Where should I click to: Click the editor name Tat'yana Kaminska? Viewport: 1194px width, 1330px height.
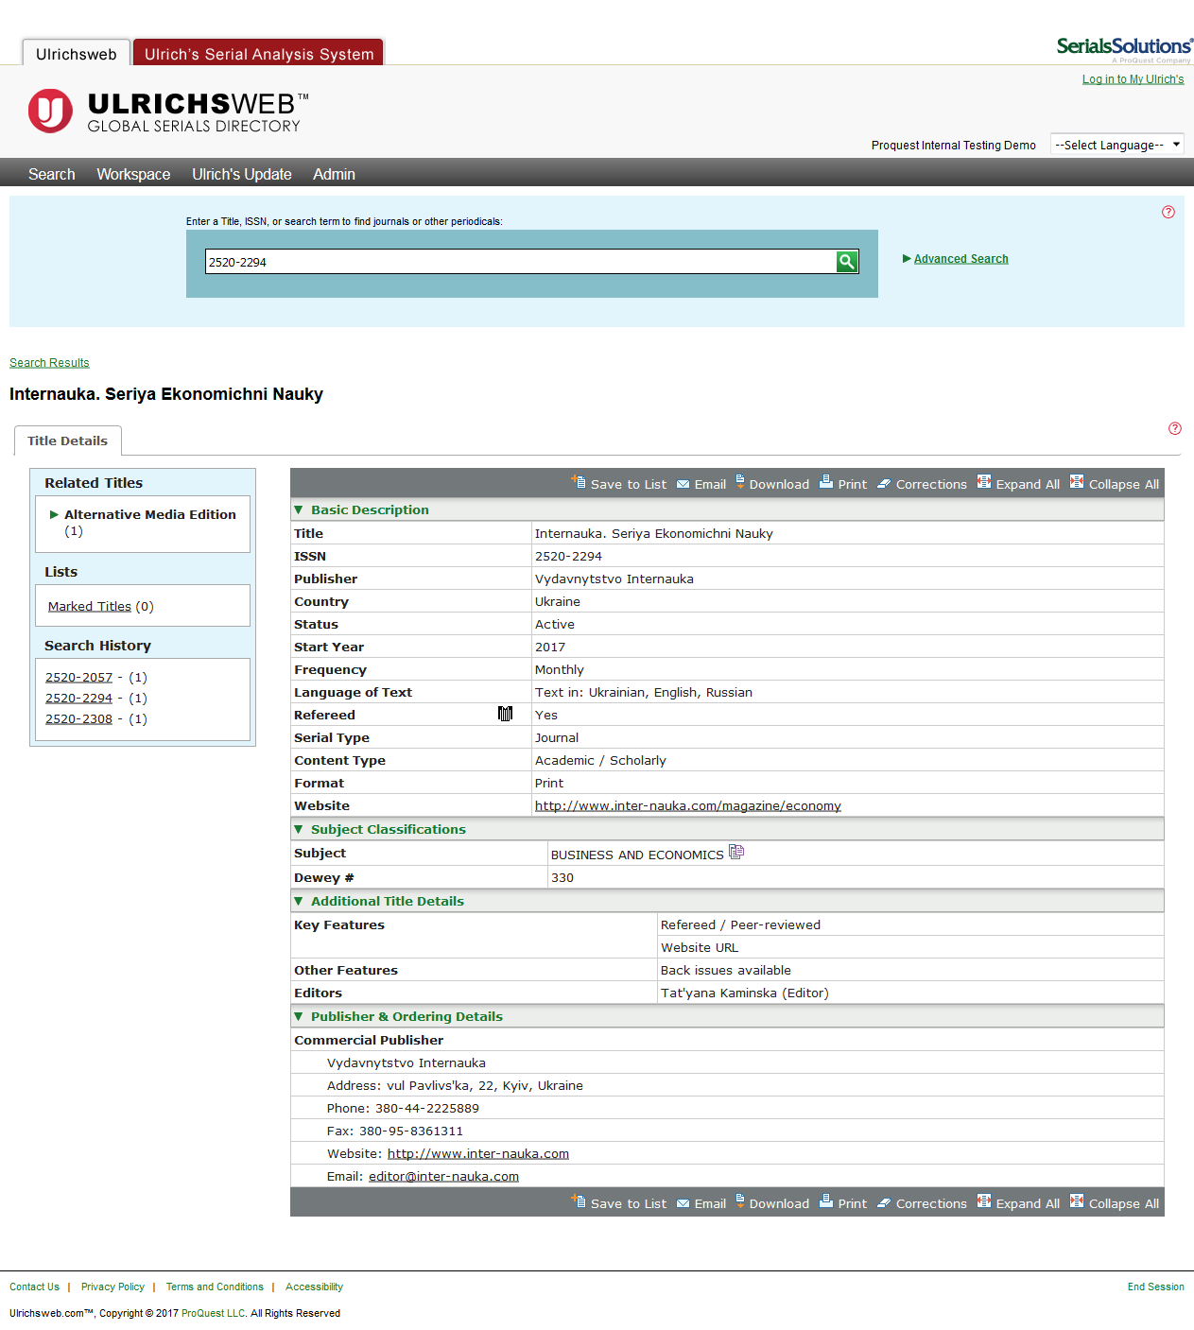pos(718,993)
